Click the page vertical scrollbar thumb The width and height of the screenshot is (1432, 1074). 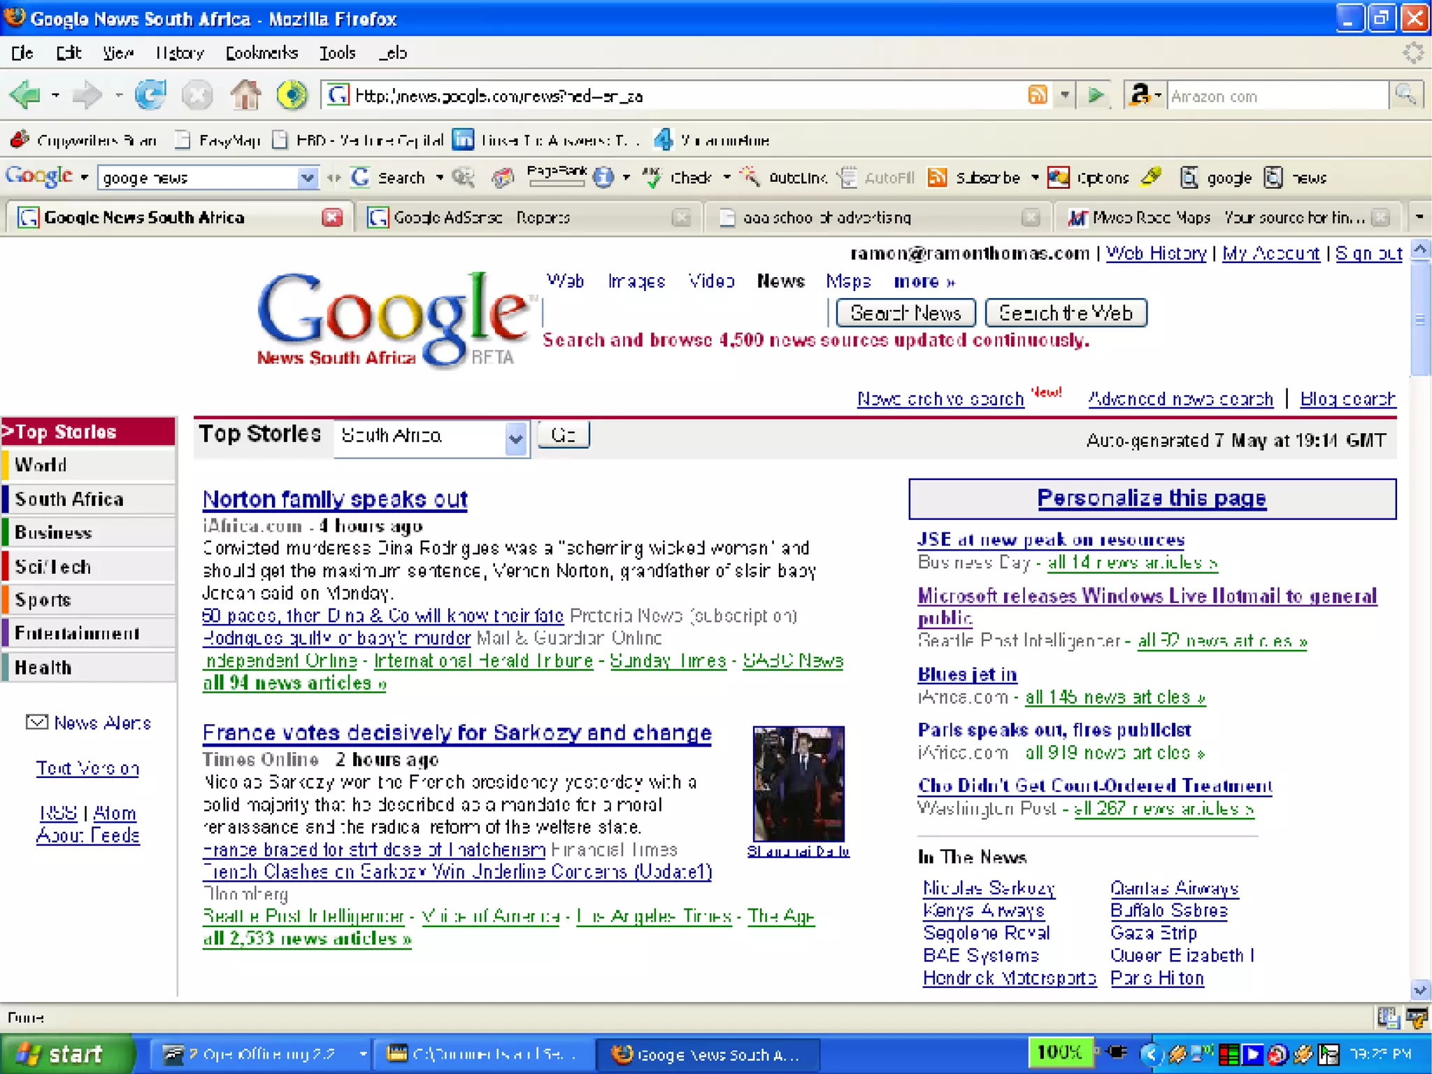(x=1420, y=318)
